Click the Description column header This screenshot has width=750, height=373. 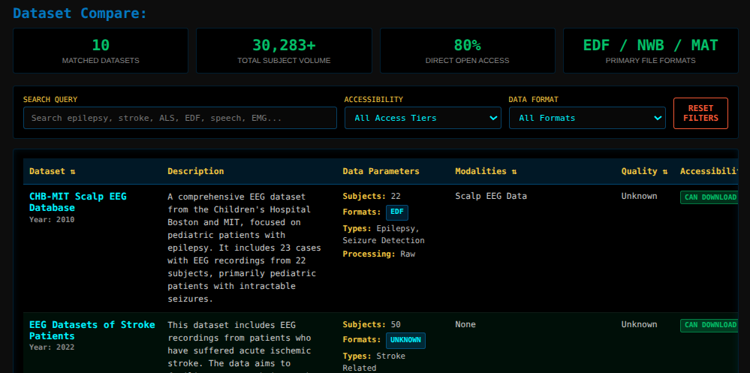[x=196, y=171]
